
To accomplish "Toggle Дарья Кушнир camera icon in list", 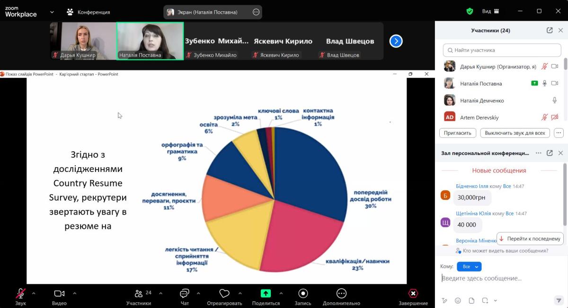I will click(x=555, y=67).
